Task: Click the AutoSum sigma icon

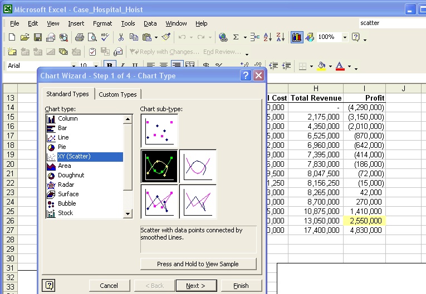Action: click(236, 37)
